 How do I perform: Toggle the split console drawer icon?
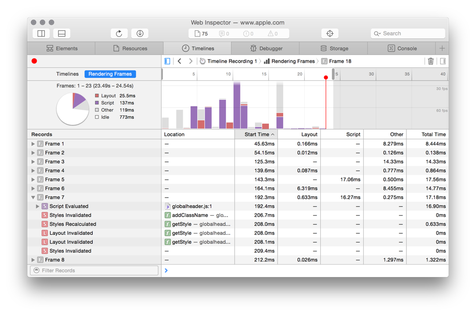(x=61, y=34)
